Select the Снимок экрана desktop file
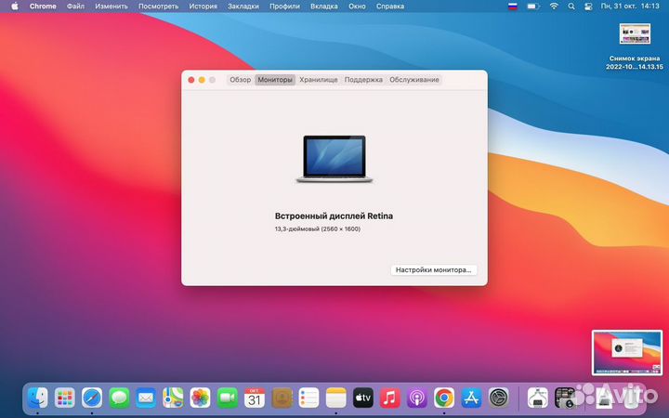669x418 pixels. click(635, 47)
